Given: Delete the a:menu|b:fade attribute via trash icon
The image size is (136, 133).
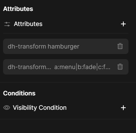Looking at the screenshot, I should [120, 67].
